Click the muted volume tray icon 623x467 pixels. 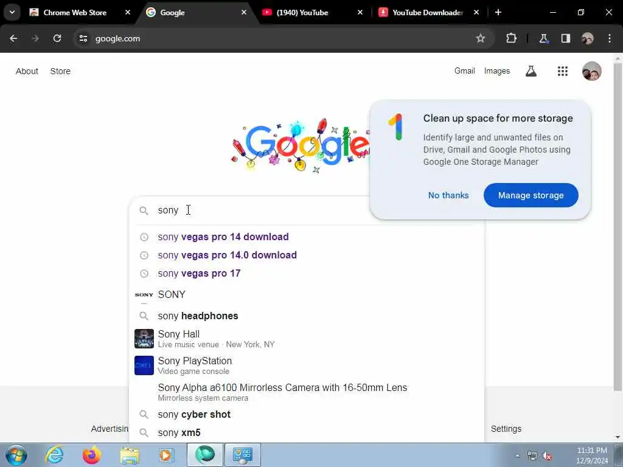point(548,456)
